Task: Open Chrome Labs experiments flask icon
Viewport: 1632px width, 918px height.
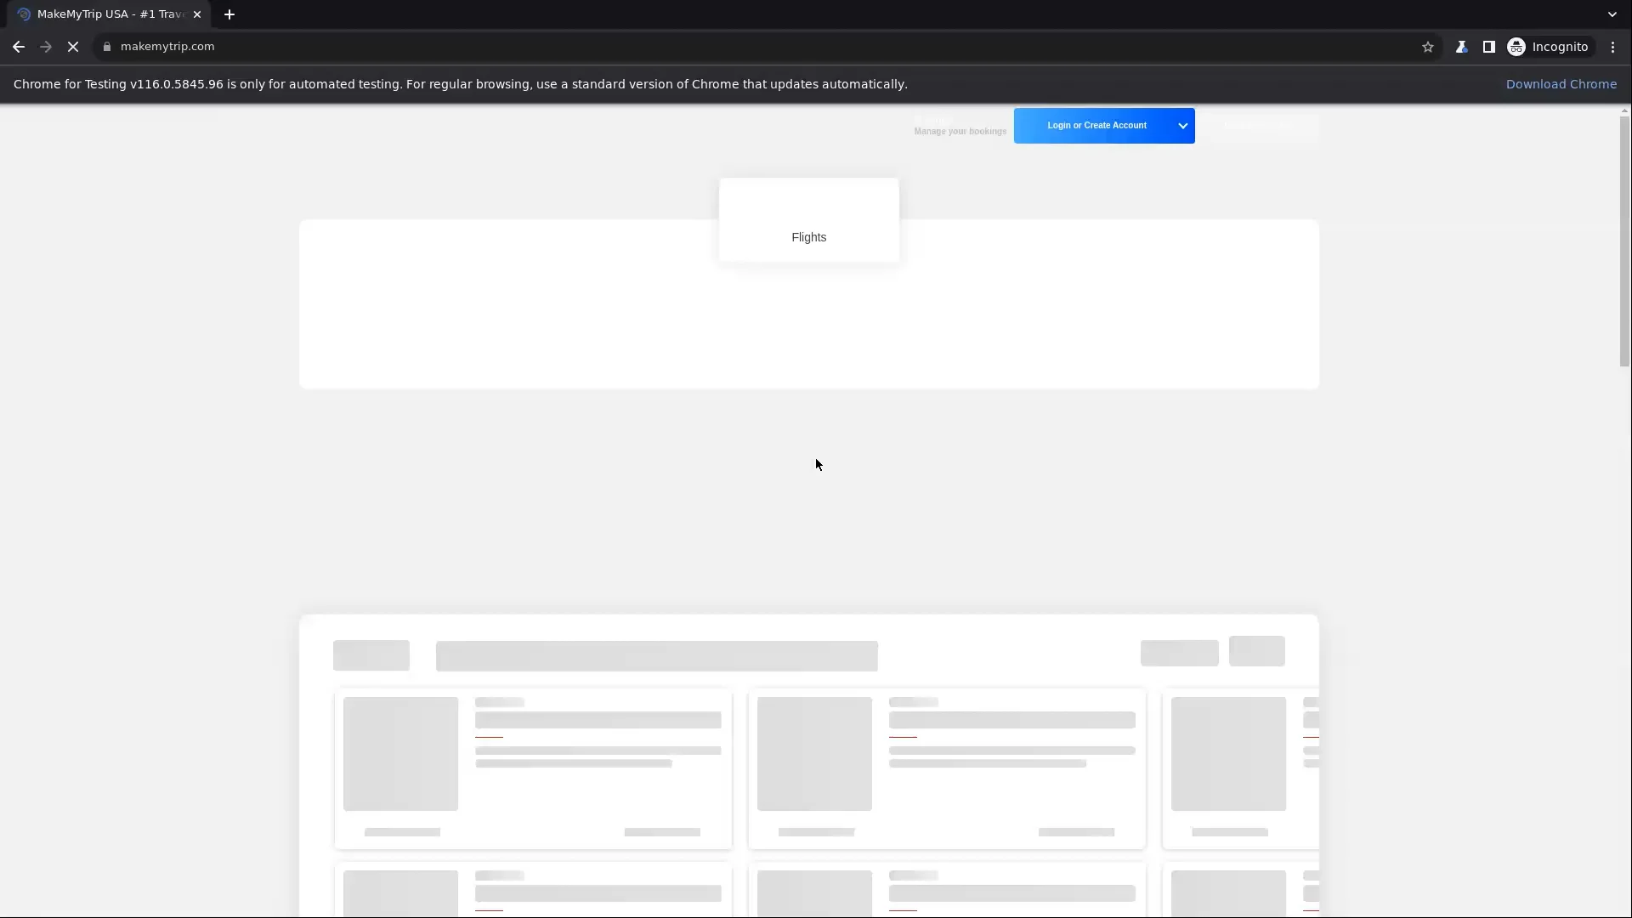Action: pyautogui.click(x=1462, y=47)
